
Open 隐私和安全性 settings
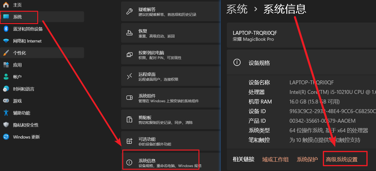(x=42, y=125)
